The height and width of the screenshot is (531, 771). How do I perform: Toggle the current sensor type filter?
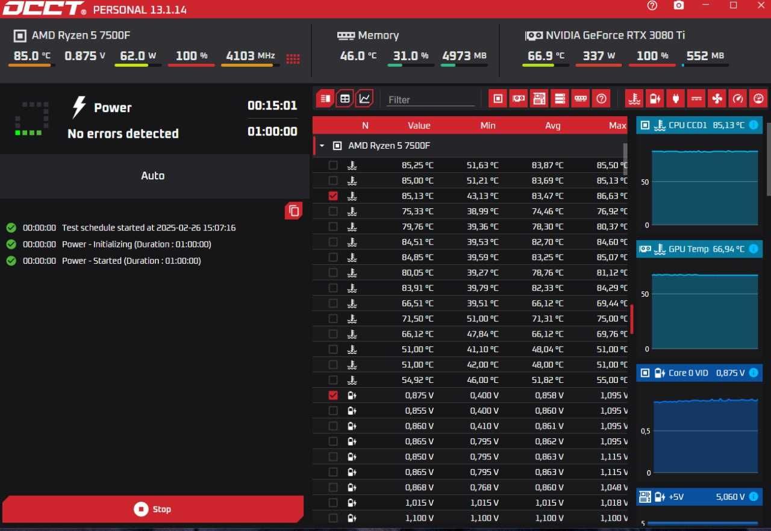point(696,99)
